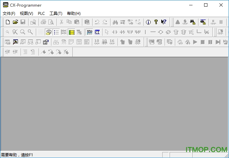
Task: Open the 帮助(H) menu
Action: click(74, 14)
